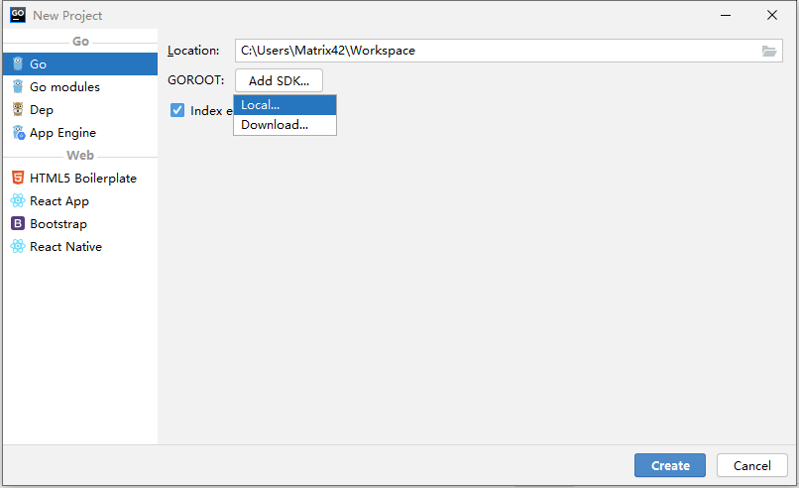799x488 pixels.
Task: Close the New Project dialog
Action: pos(772,15)
